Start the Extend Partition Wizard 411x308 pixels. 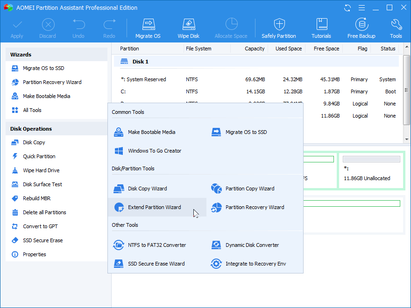coord(157,207)
